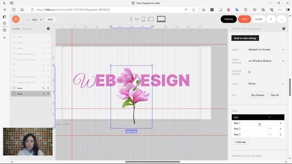Toggle visibility eye of second-to-last shape layer
292x164 pixels.
tap(48, 88)
